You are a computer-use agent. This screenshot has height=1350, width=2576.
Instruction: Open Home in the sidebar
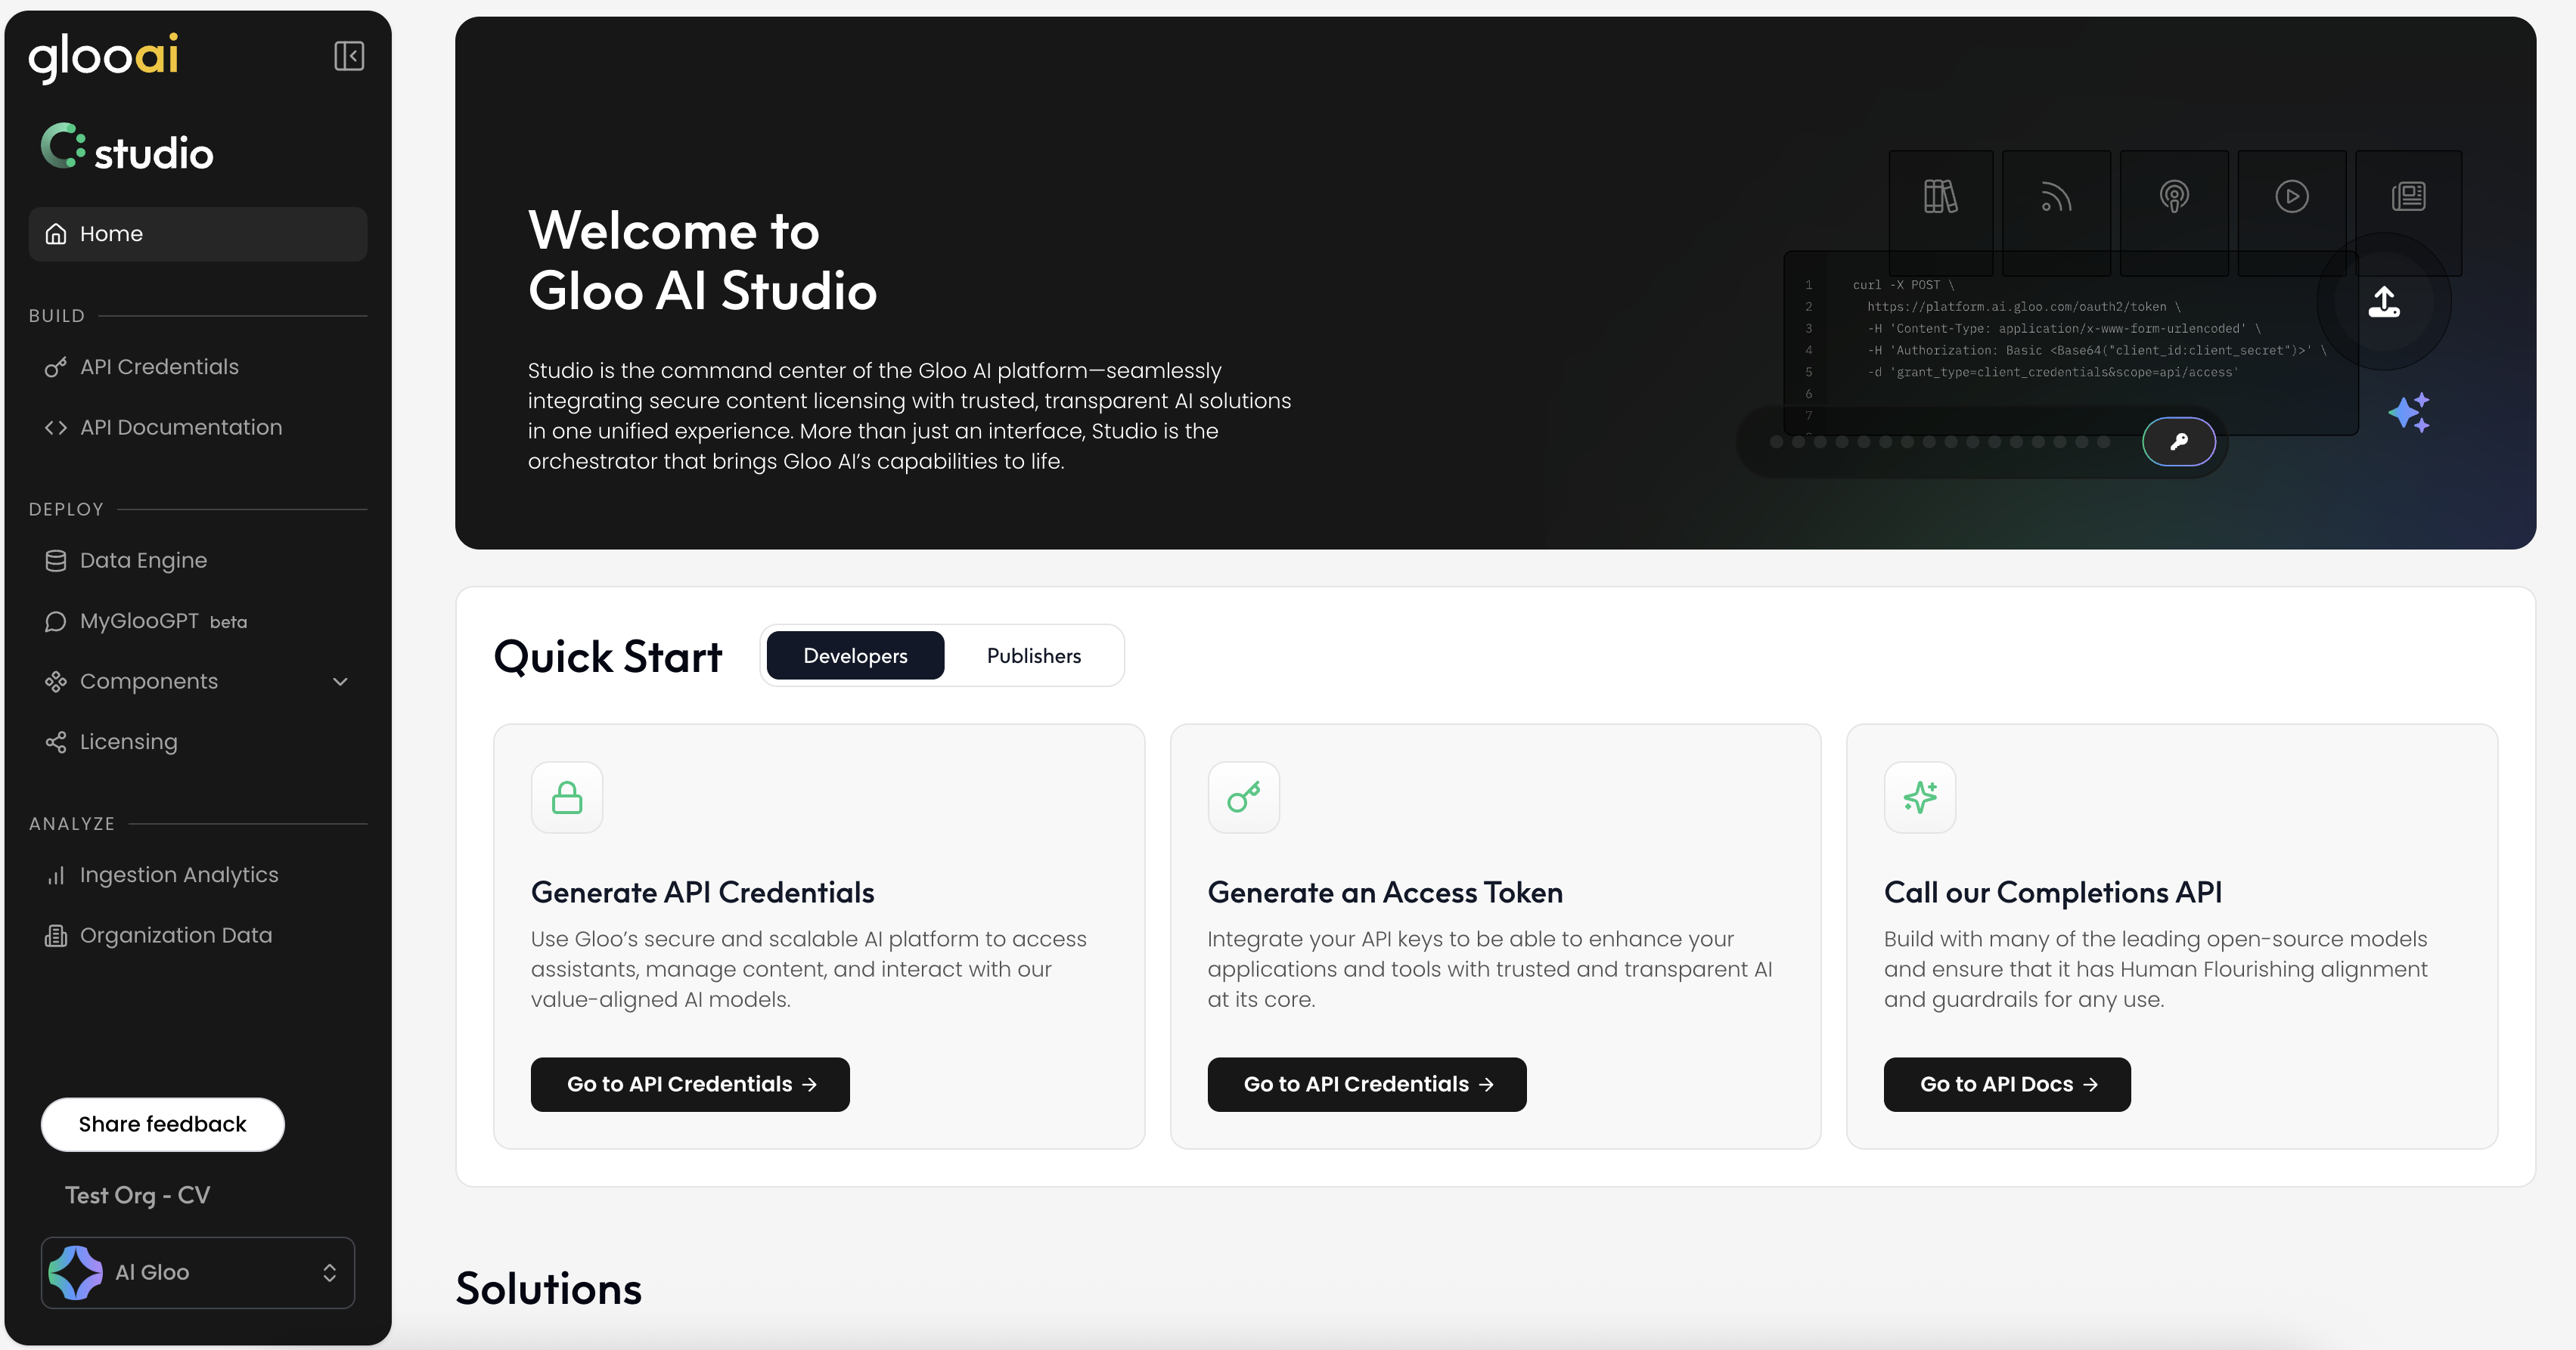pos(198,234)
